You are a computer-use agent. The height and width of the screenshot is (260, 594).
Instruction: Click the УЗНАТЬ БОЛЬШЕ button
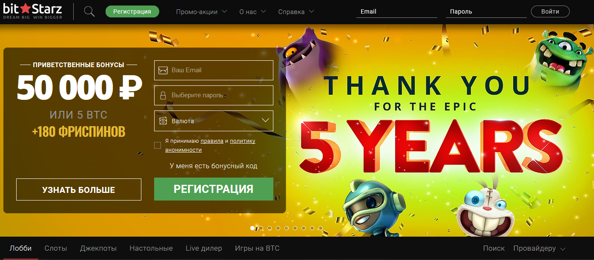pos(79,189)
